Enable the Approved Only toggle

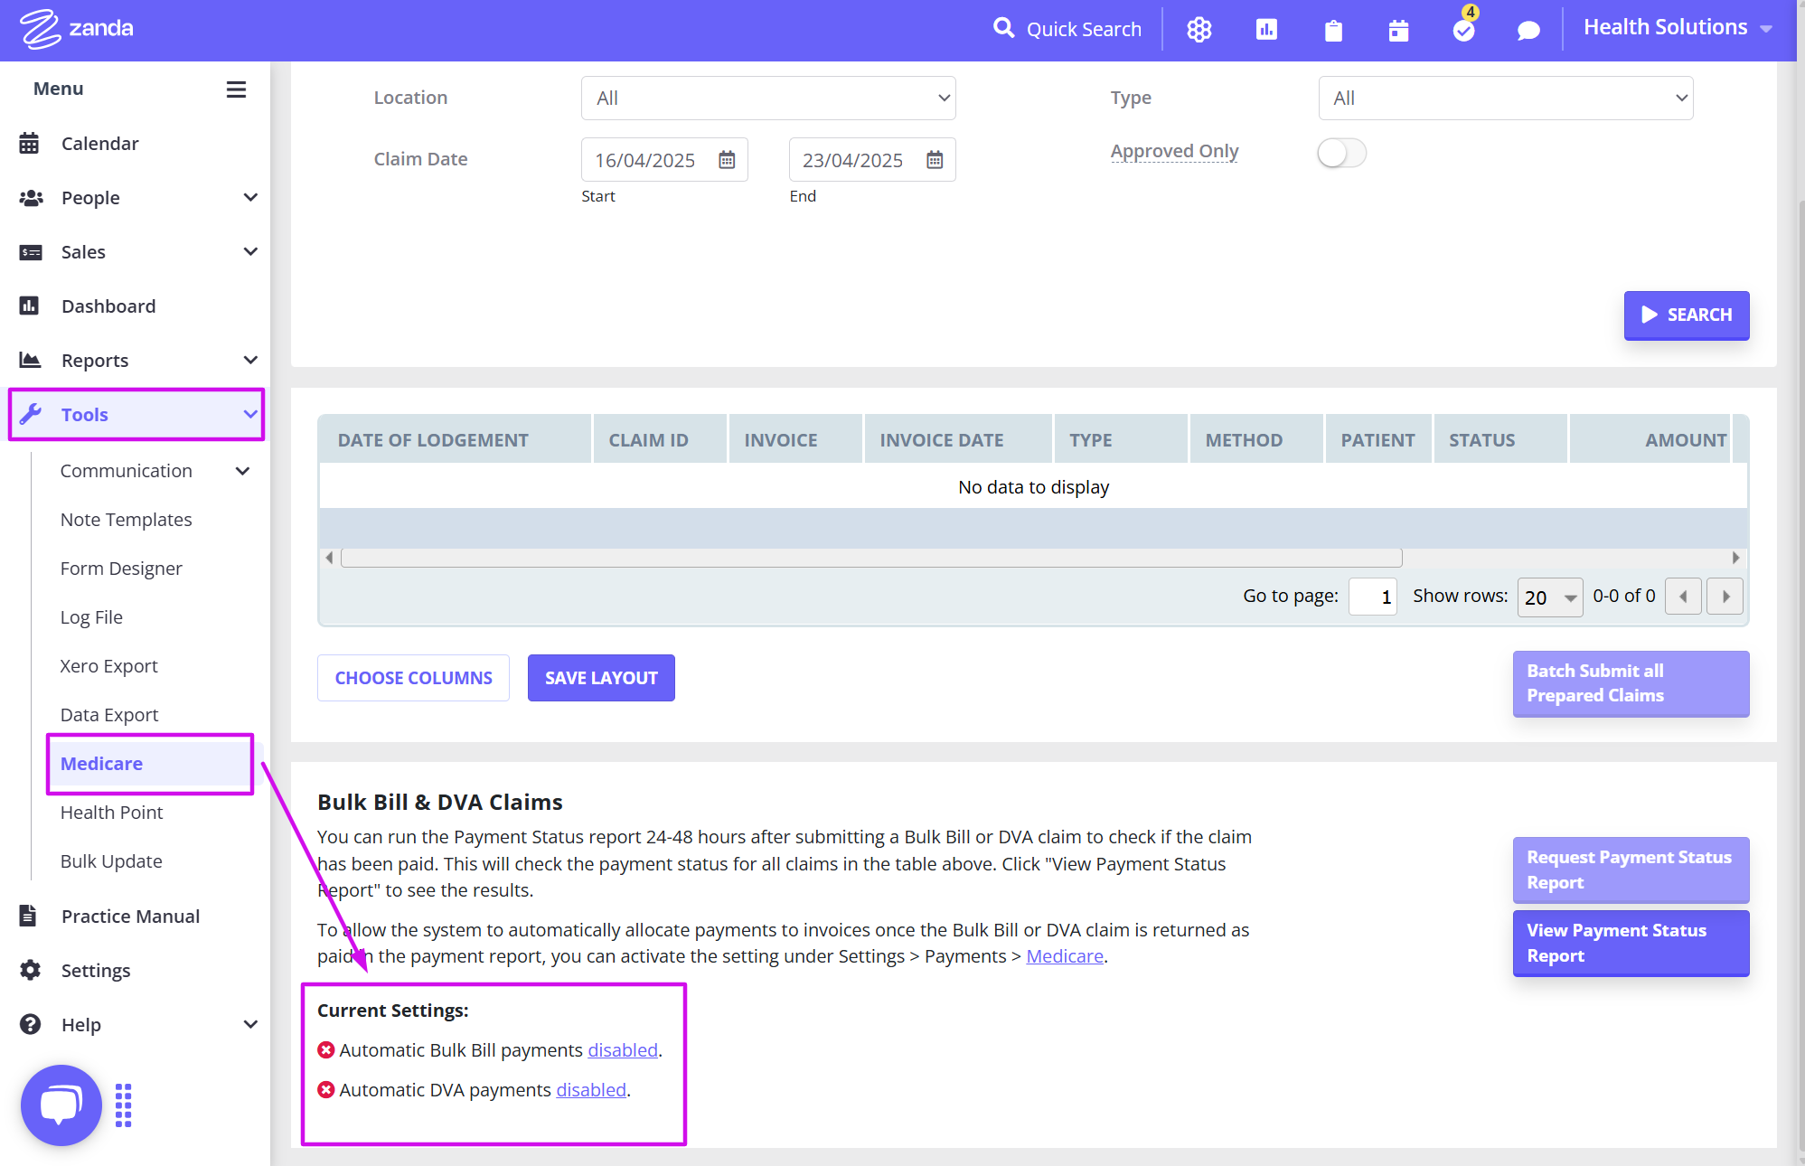point(1341,153)
